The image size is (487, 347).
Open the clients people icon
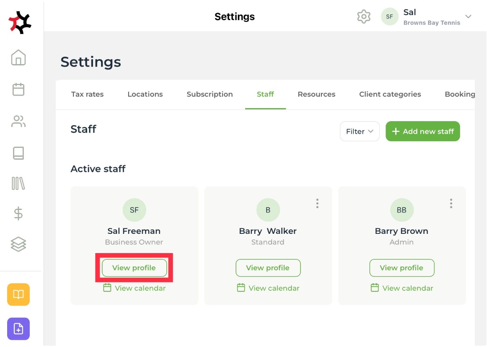18,122
